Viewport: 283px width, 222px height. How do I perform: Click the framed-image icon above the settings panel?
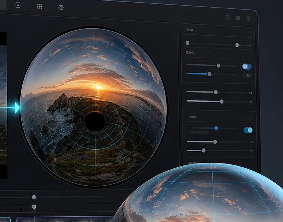point(228,17)
